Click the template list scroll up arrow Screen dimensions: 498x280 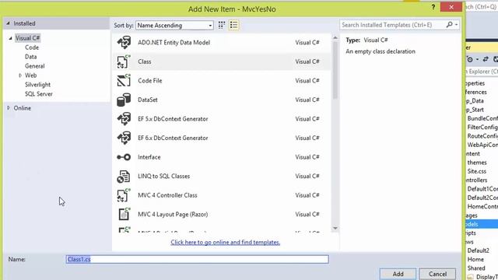tap(335, 38)
